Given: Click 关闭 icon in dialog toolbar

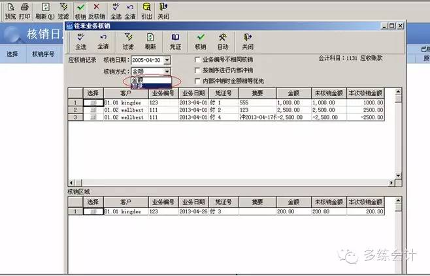Looking at the screenshot, I should click(248, 42).
